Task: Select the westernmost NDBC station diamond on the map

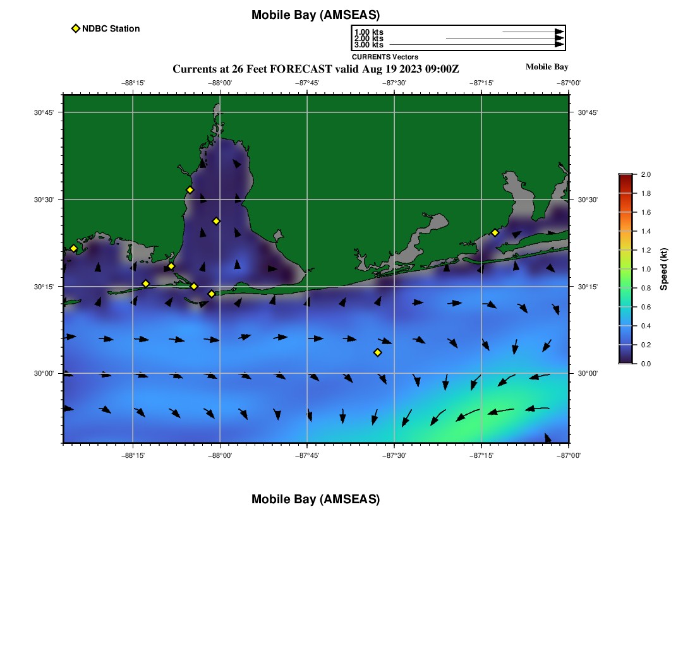Action: [x=73, y=248]
